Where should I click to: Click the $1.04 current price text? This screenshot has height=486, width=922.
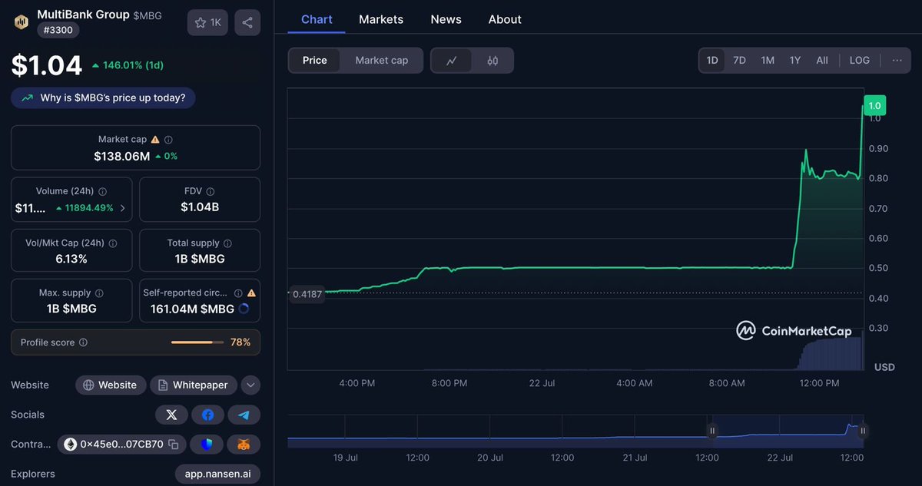pyautogui.click(x=46, y=65)
